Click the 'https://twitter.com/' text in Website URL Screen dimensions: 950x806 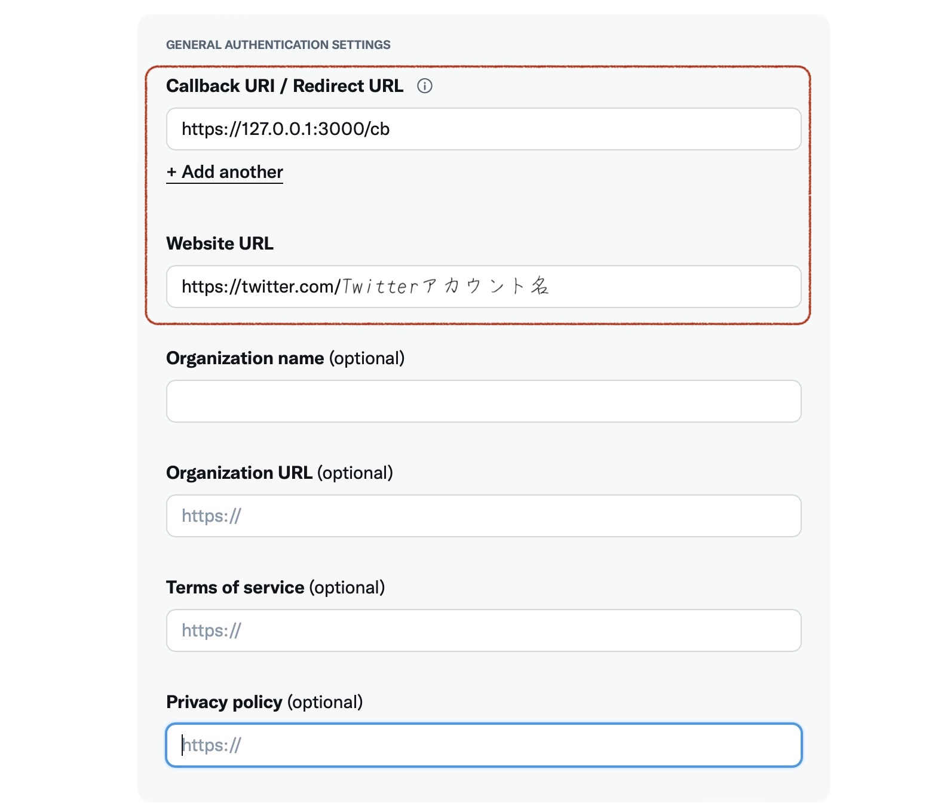click(261, 287)
